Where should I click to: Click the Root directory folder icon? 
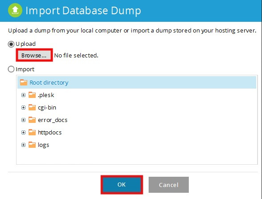pyautogui.click(x=24, y=82)
